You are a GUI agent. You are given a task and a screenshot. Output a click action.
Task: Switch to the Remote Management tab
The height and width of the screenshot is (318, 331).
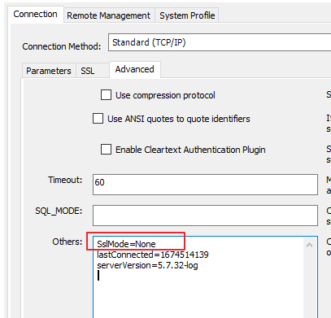click(109, 15)
